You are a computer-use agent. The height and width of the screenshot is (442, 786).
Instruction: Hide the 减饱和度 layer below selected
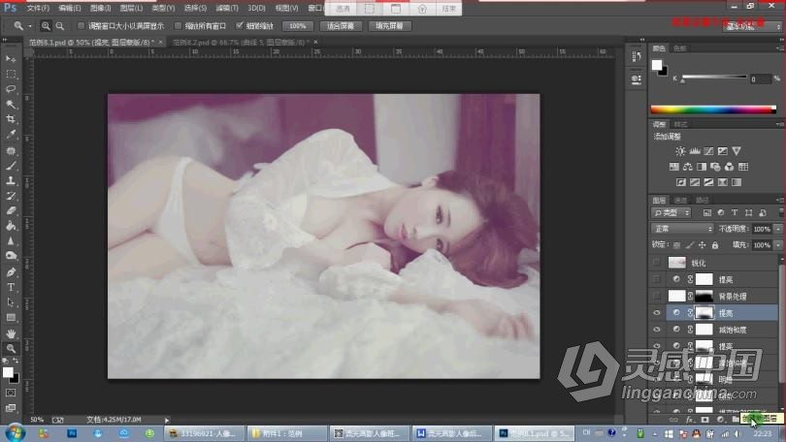pos(656,330)
